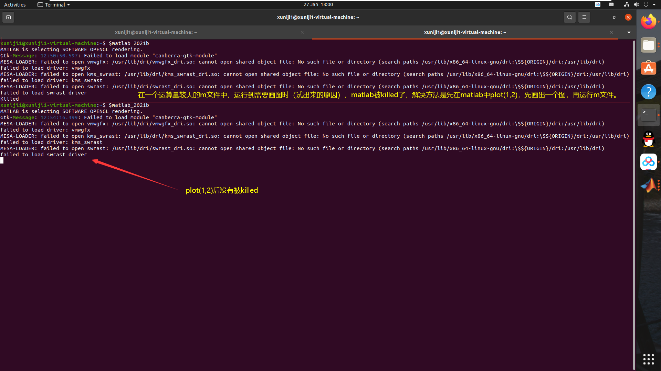Screen dimensions: 661x371
Task: Open Baidu Netdisk dock icon
Action: pos(649,162)
